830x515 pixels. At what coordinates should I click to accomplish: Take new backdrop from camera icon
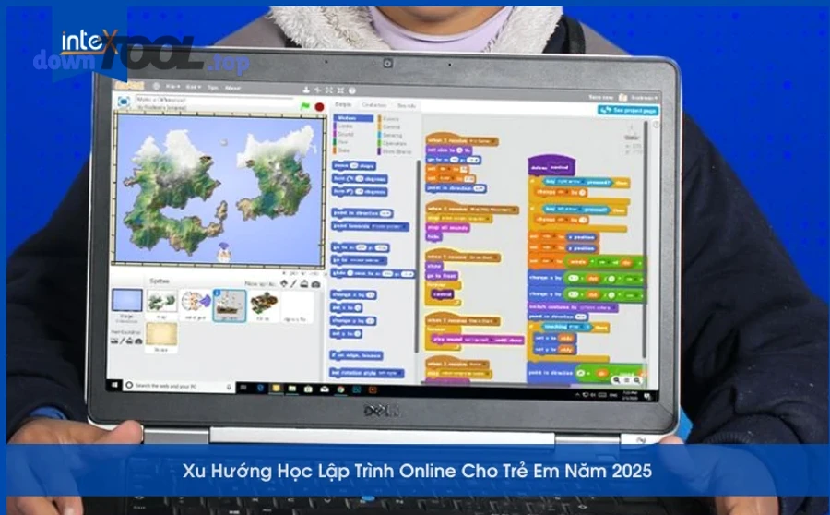pyautogui.click(x=138, y=341)
